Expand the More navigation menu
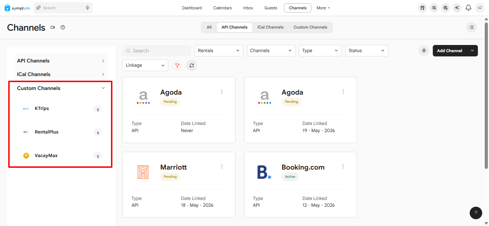Image resolution: width=489 pixels, height=226 pixels. pyautogui.click(x=323, y=8)
